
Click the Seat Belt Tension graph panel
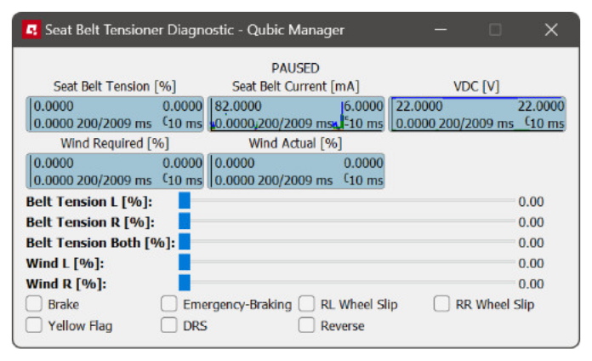click(116, 114)
